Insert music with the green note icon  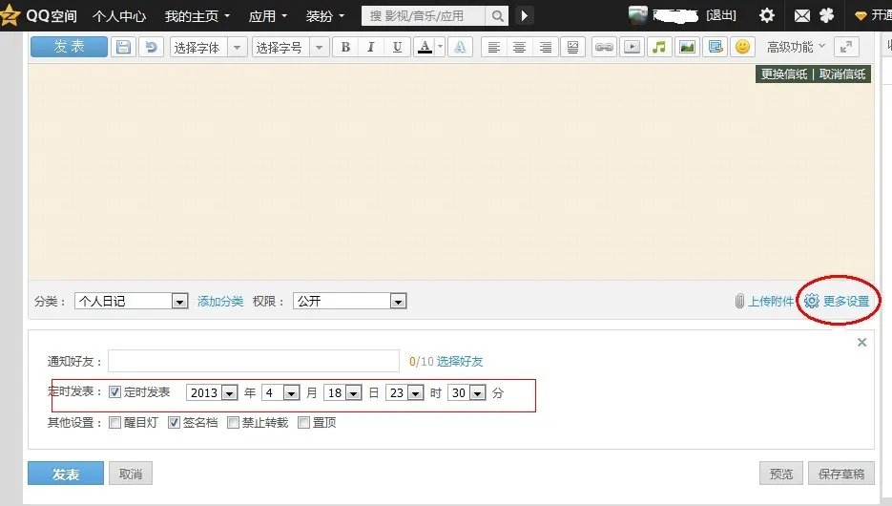pos(658,48)
